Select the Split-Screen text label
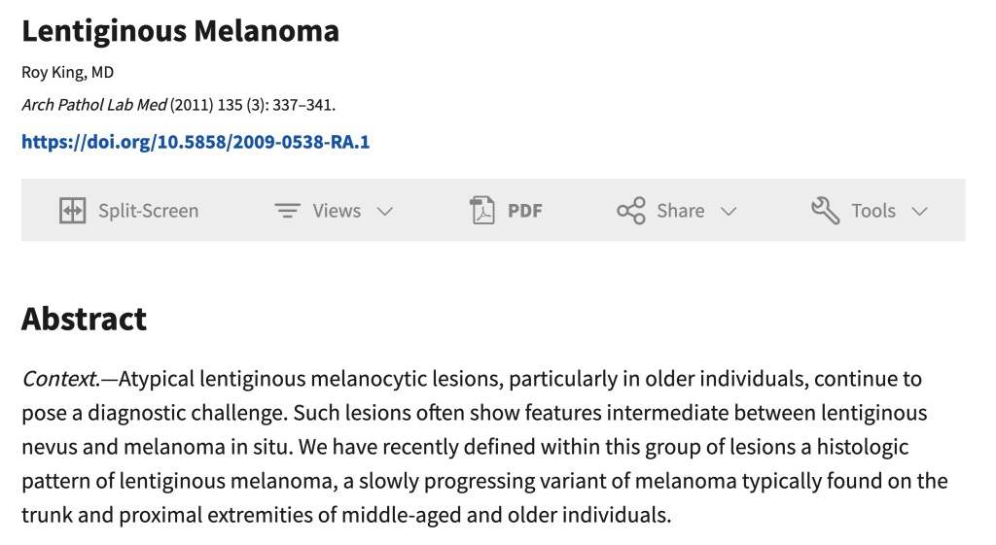The width and height of the screenshot is (996, 545). [x=148, y=211]
